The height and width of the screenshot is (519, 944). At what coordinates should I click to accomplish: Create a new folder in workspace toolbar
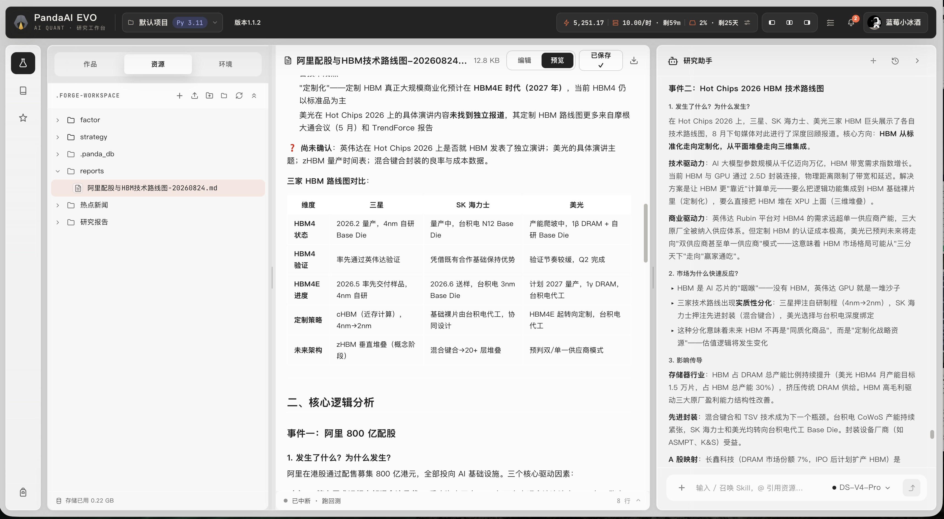[x=224, y=96]
